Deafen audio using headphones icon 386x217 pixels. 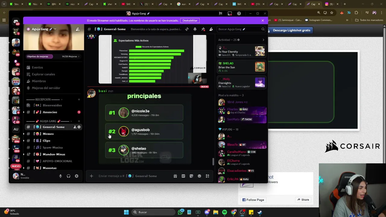click(68, 176)
